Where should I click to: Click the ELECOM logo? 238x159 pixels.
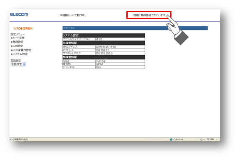click(19, 14)
